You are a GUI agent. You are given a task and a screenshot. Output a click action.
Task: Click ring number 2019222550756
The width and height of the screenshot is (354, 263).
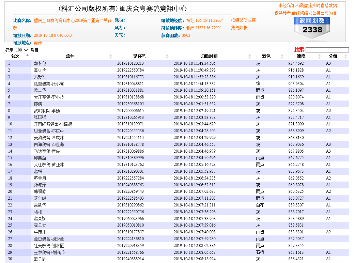coord(130,212)
